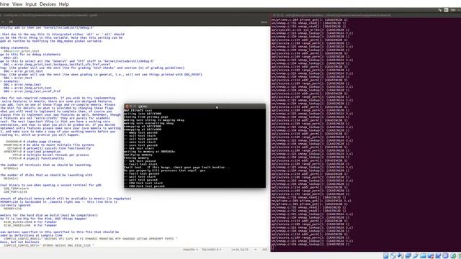Click the keyboard layout indicator in top panel
Image resolution: width=461 pixels, height=259 pixels.
pyautogui.click(x=447, y=10)
